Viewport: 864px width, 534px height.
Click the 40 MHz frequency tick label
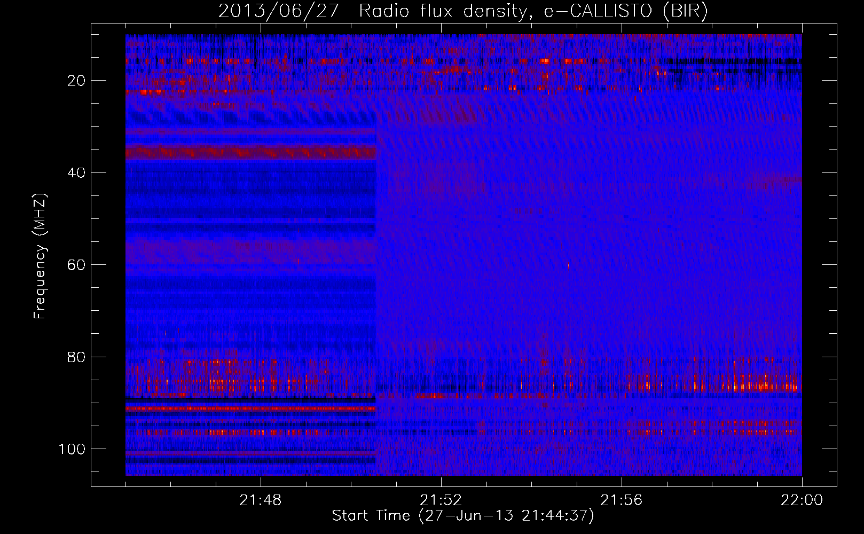pyautogui.click(x=77, y=173)
